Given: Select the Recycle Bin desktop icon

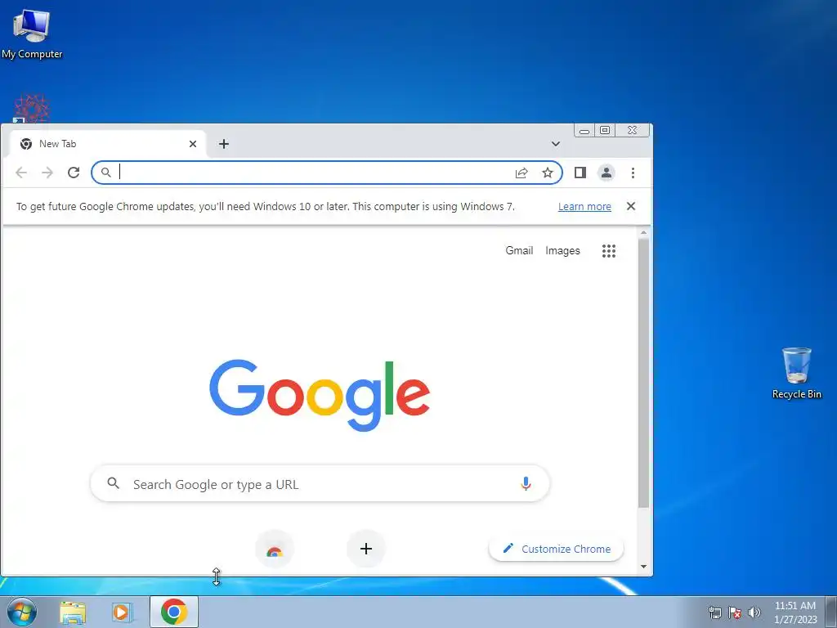Looking at the screenshot, I should pyautogui.click(x=796, y=373).
